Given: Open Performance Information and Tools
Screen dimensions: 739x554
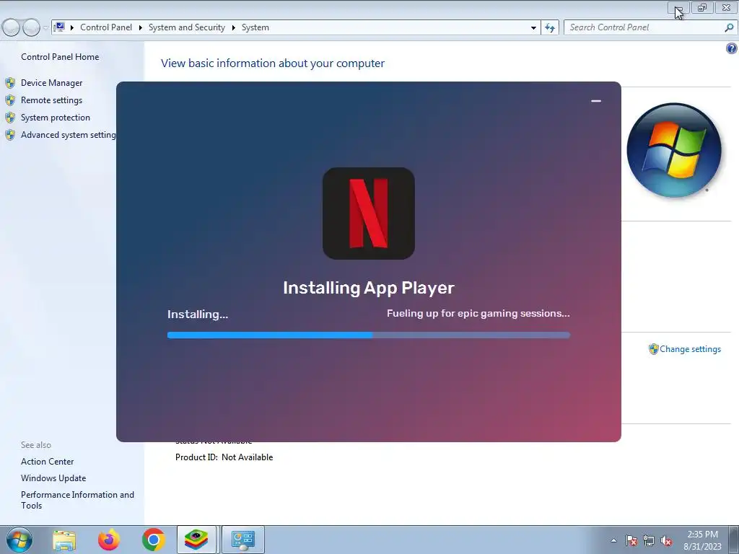Looking at the screenshot, I should point(77,500).
